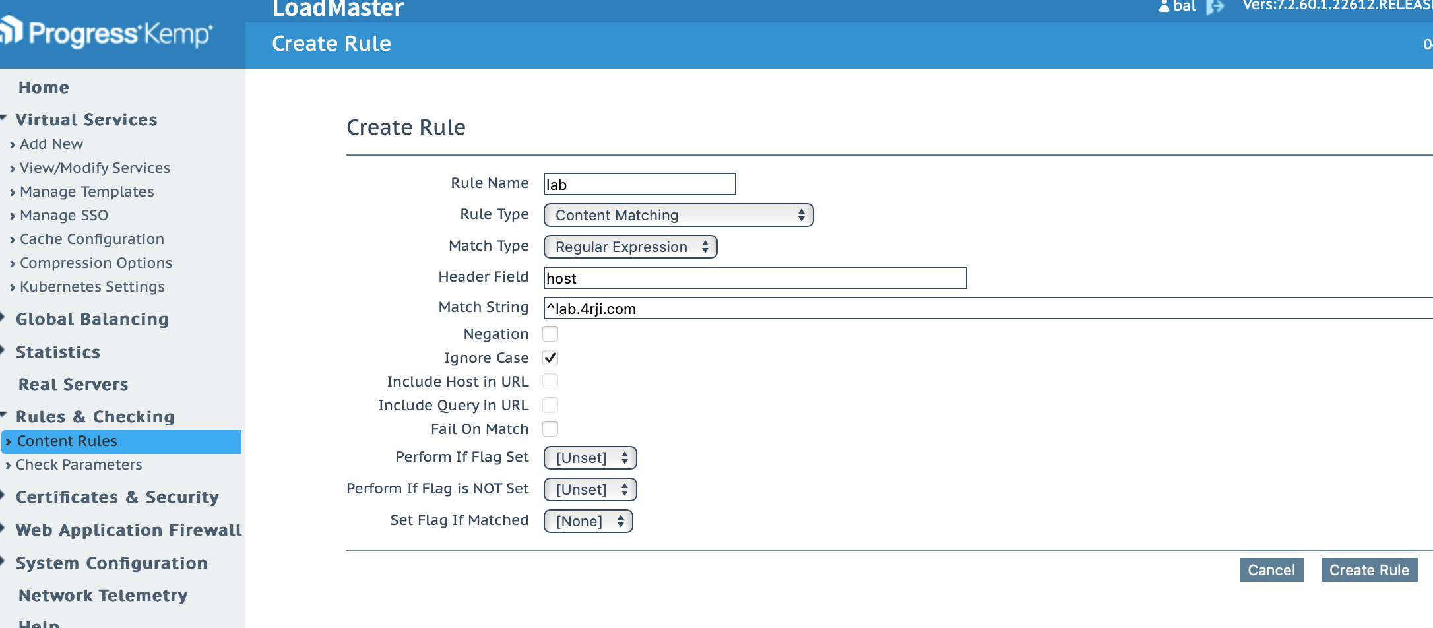Focus the Rule Name text field
This screenshot has width=1433, height=628.
(639, 184)
